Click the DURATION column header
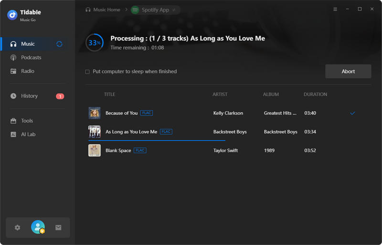Image resolution: width=382 pixels, height=245 pixels. pos(315,94)
